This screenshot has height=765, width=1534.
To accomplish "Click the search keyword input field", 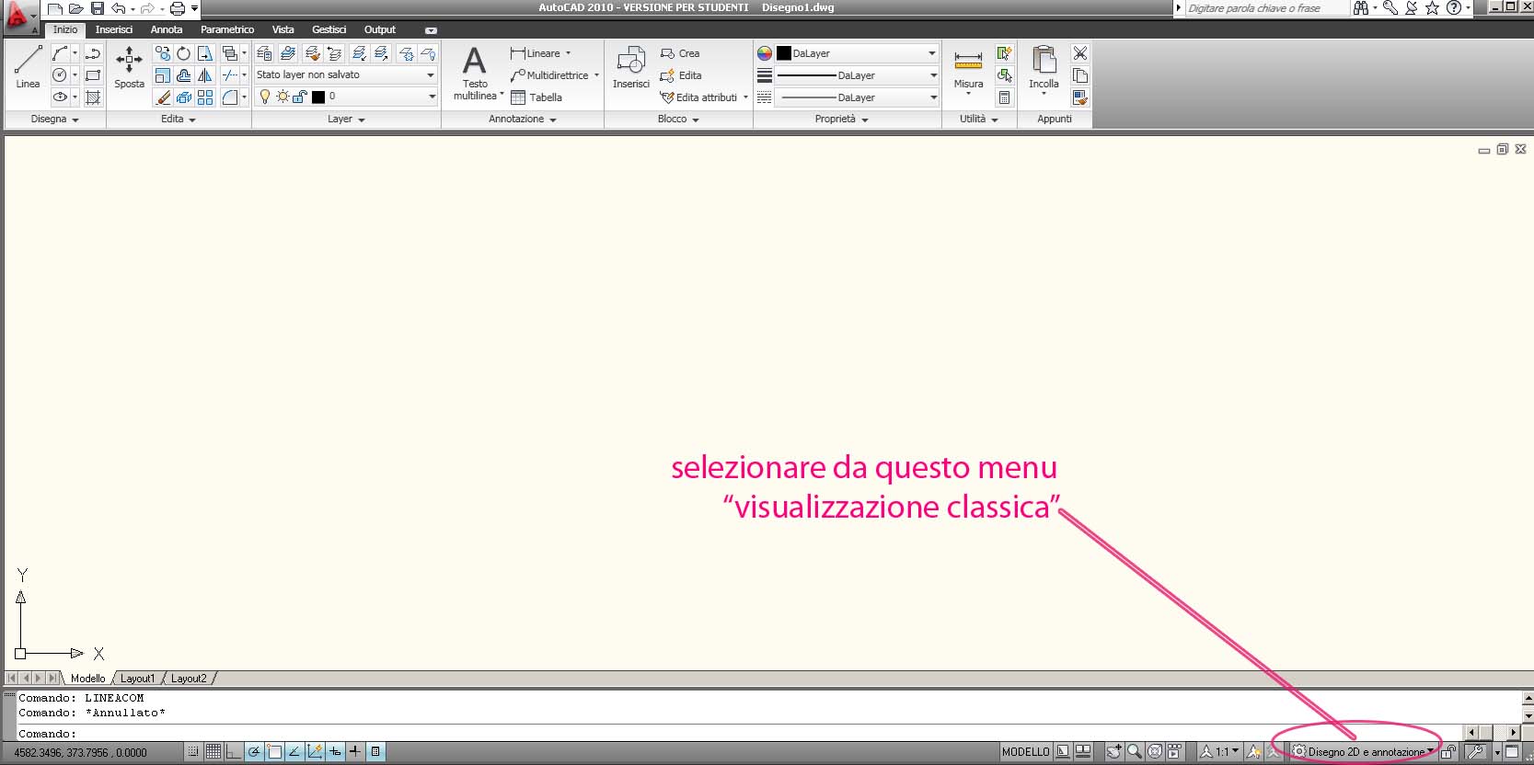I will tap(1266, 8).
